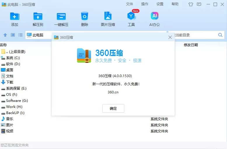Image resolution: width=227 pixels, height=149 pixels.
Task: Click the 确定 button in the dialog
Action: point(113,108)
